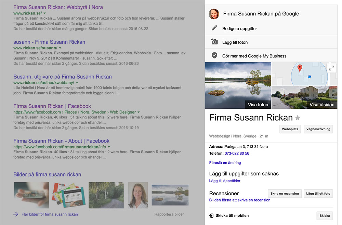Click the star beside Firma Susann Rickan

pyautogui.click(x=298, y=118)
